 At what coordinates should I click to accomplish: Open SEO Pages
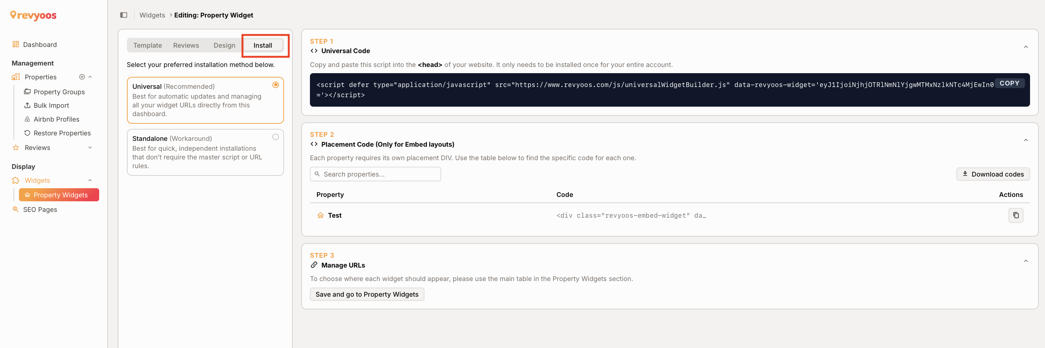[40, 209]
